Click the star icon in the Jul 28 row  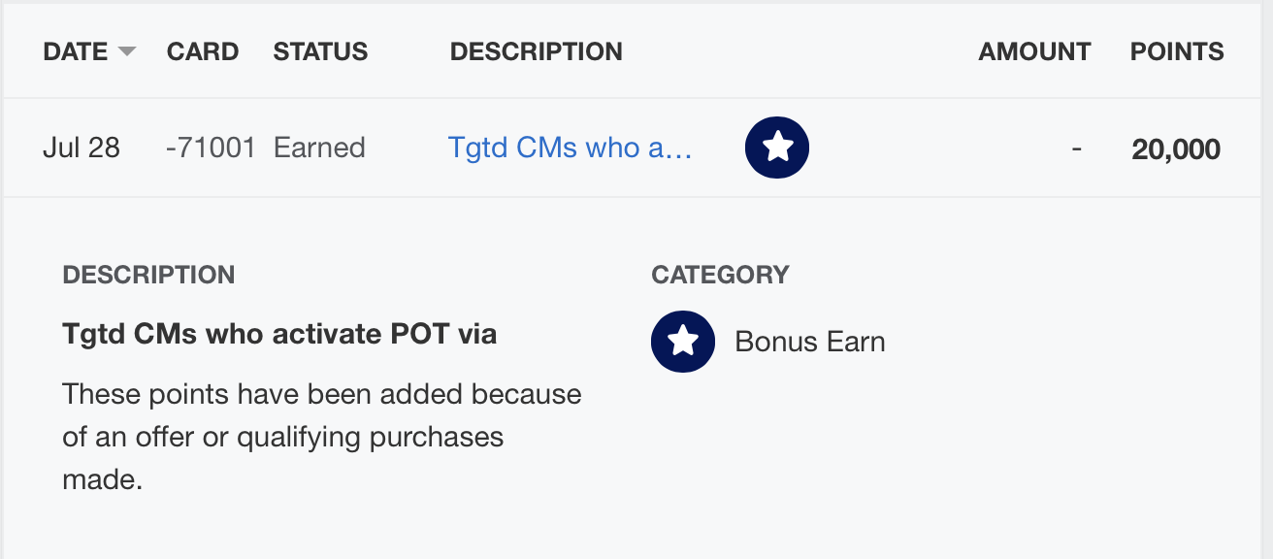point(776,148)
